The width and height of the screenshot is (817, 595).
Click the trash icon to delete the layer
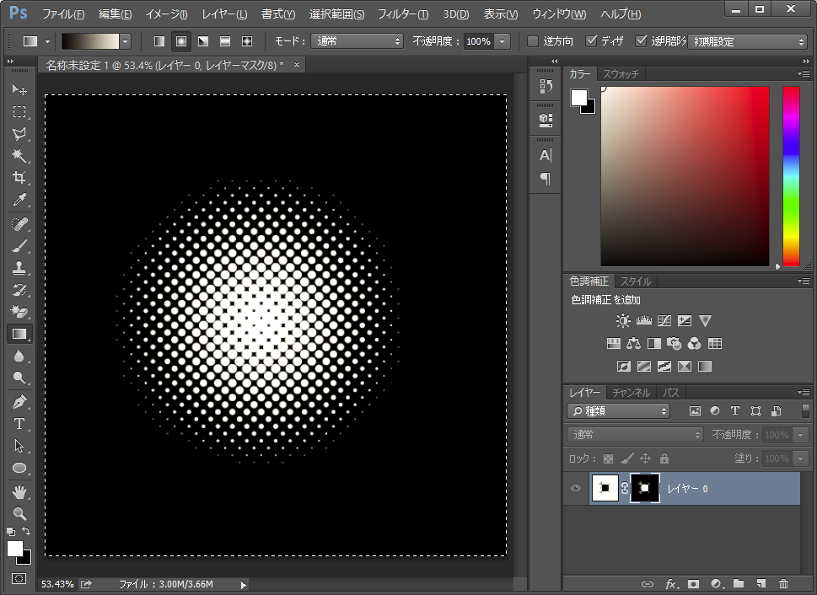click(x=783, y=583)
